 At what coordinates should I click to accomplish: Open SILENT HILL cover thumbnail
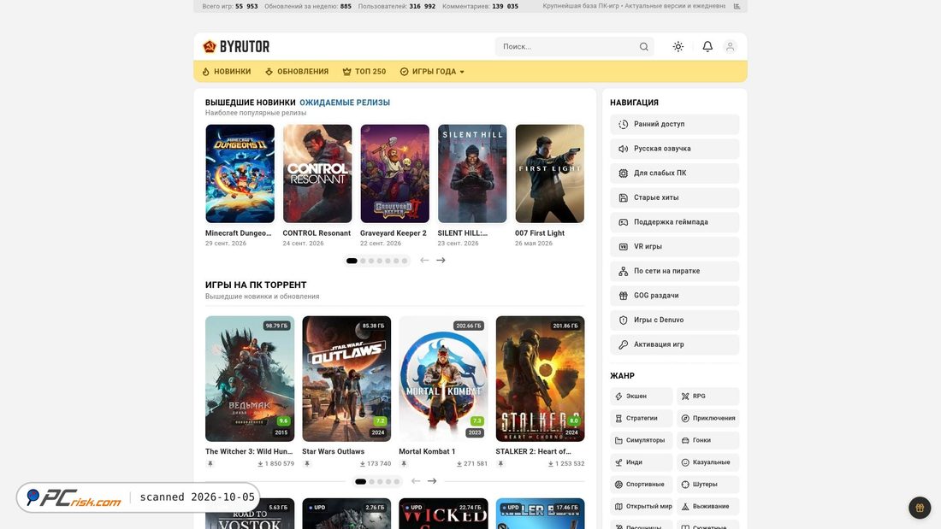tap(472, 173)
